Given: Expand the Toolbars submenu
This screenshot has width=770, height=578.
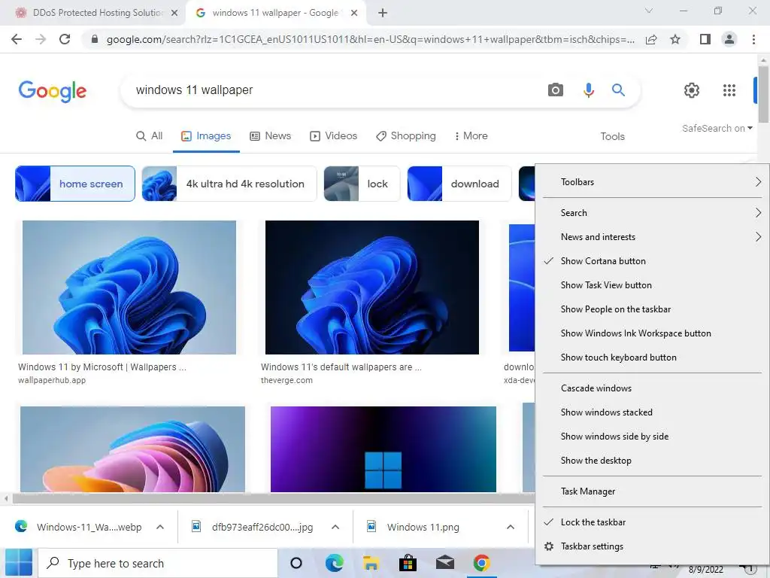Looking at the screenshot, I should point(652,182).
